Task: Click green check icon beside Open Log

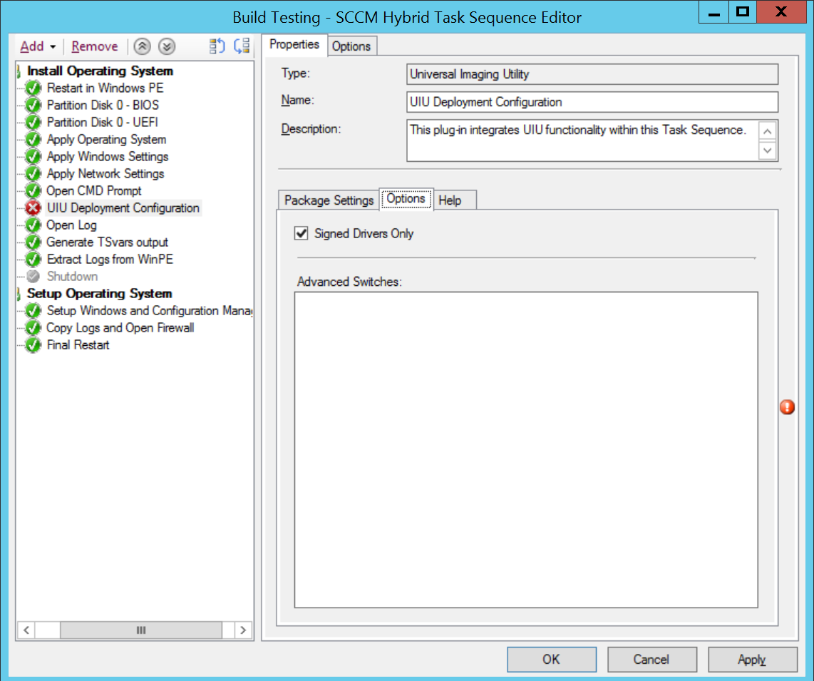Action: (34, 225)
